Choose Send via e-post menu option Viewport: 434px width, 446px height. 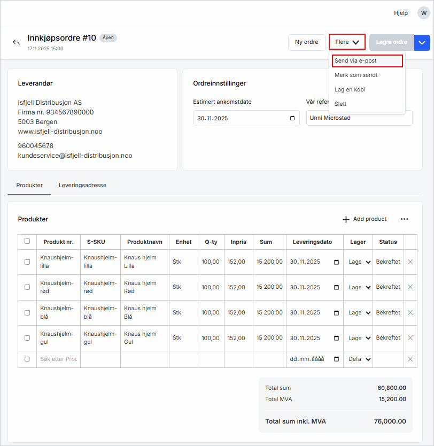pyautogui.click(x=367, y=61)
